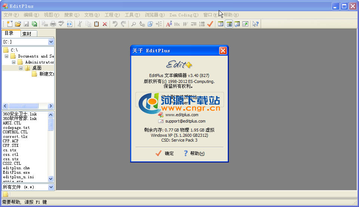
Task: Select the C:\ root folder
Action: coord(14,50)
